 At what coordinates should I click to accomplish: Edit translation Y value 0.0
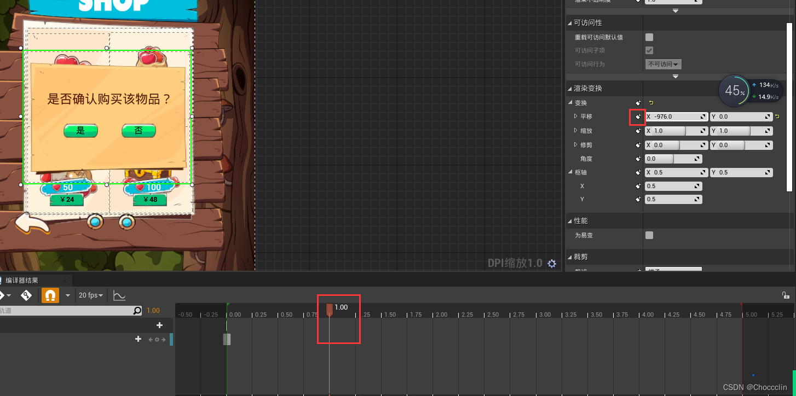coord(741,117)
